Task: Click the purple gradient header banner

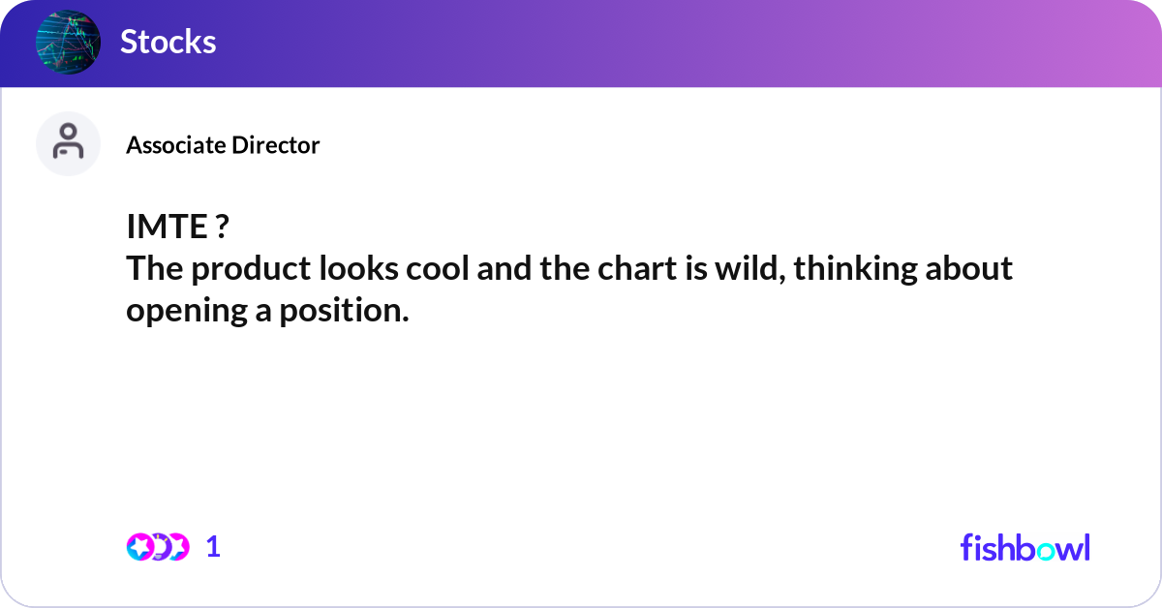Action: (x=581, y=44)
